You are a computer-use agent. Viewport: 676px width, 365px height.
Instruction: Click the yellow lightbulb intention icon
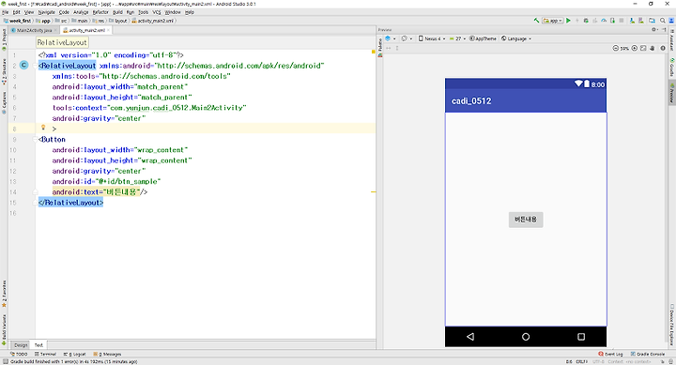[x=43, y=128]
